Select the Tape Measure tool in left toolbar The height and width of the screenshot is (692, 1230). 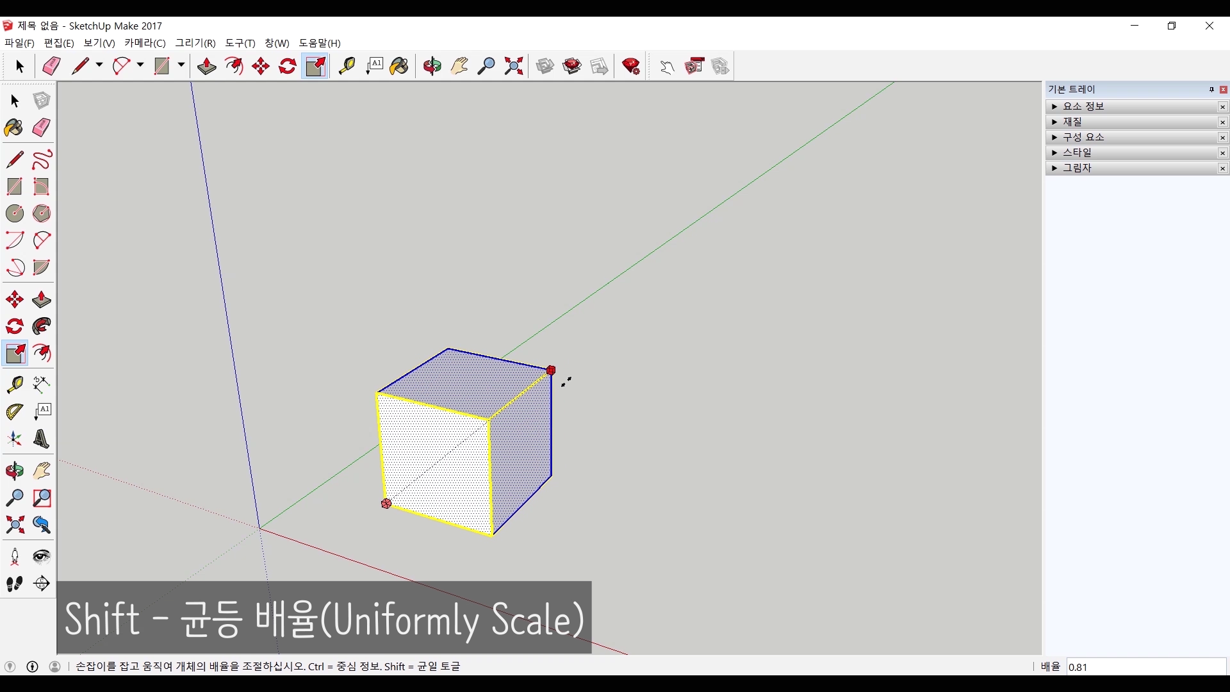(x=15, y=384)
